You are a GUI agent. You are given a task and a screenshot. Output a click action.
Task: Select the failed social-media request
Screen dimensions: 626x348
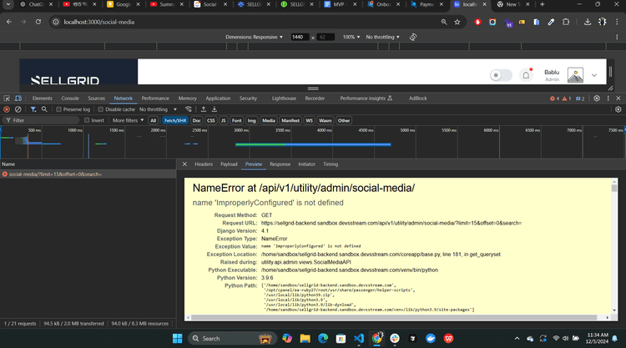coord(50,174)
